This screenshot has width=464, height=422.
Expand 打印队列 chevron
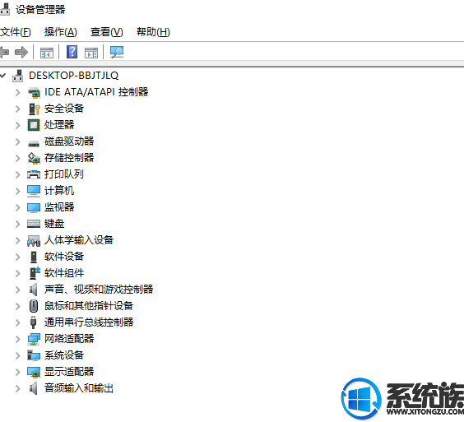click(x=18, y=174)
